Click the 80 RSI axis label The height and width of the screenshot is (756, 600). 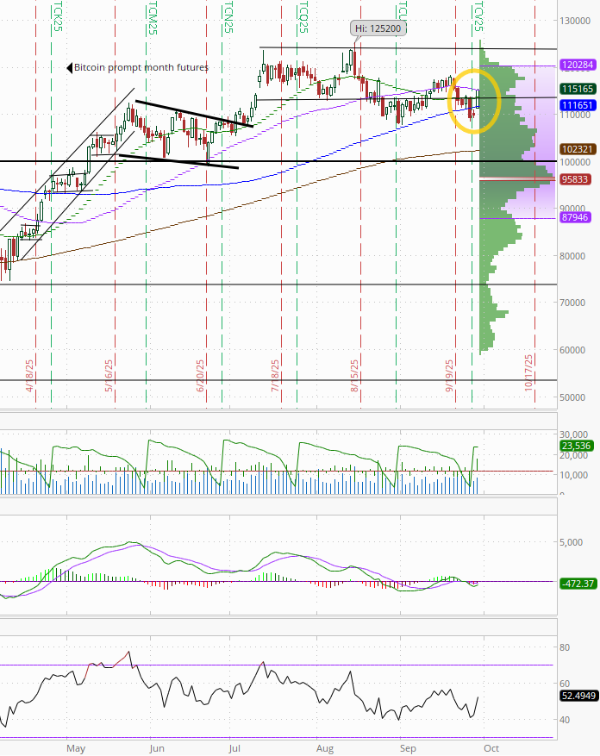pos(565,647)
